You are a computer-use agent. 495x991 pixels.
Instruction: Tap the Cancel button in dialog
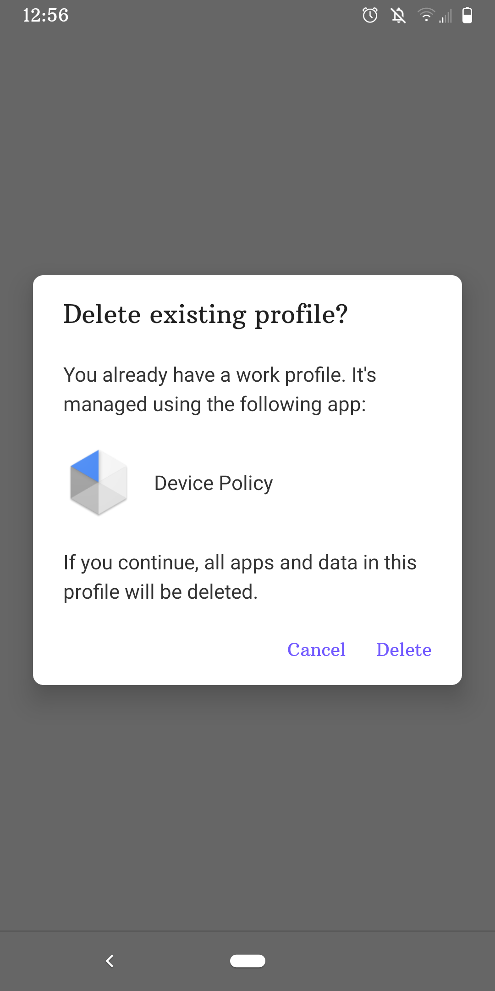click(316, 650)
